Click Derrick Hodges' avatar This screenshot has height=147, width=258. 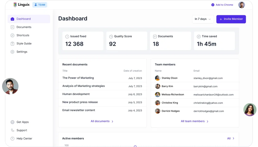pos(157,111)
